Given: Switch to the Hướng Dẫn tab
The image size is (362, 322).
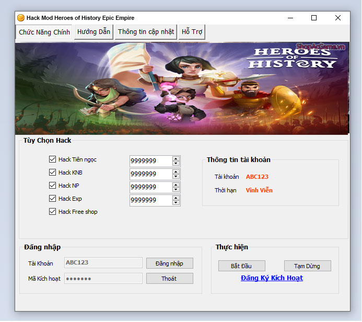Looking at the screenshot, I should coord(94,32).
